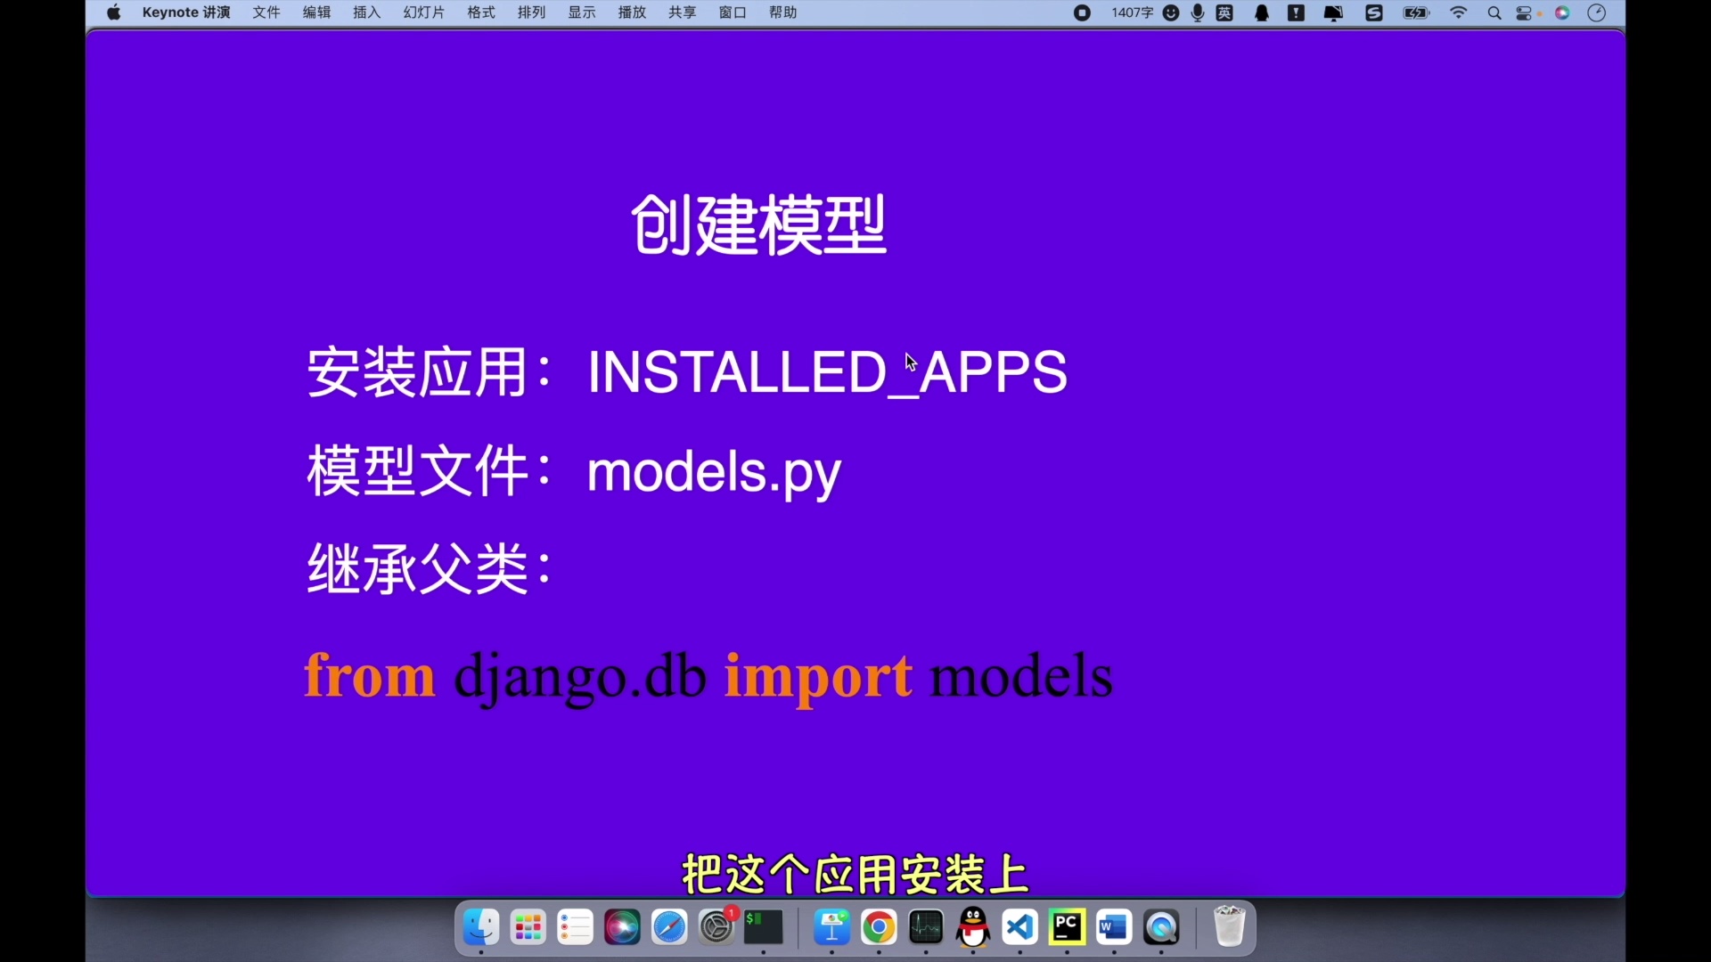Screen dimensions: 1711x962
Task: Open Control Center in the menu bar
Action: [1524, 12]
